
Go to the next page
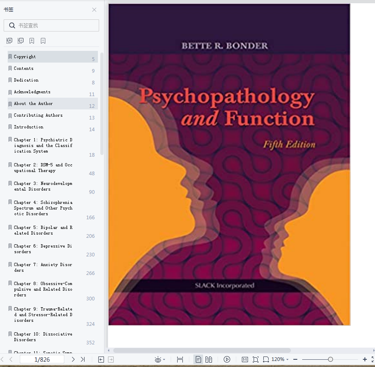(73, 359)
